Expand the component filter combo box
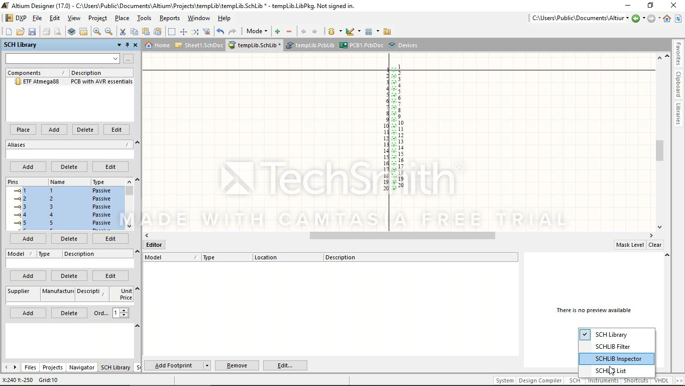 click(x=116, y=59)
